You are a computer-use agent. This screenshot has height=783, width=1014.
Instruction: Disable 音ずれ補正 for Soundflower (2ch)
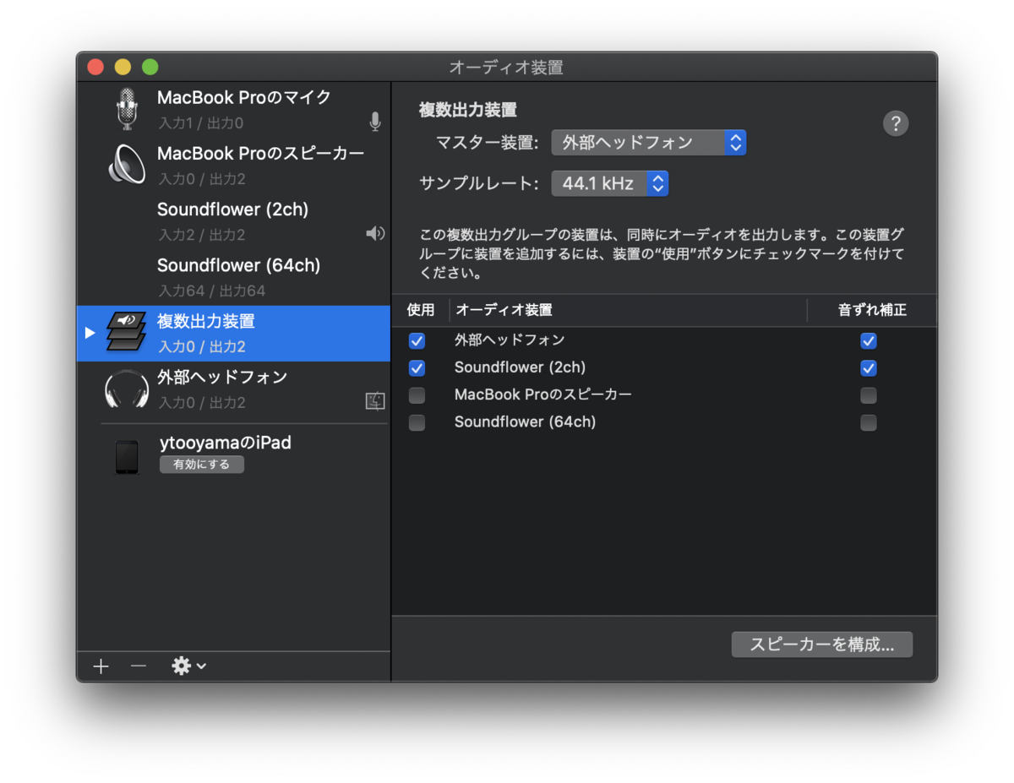(x=869, y=368)
